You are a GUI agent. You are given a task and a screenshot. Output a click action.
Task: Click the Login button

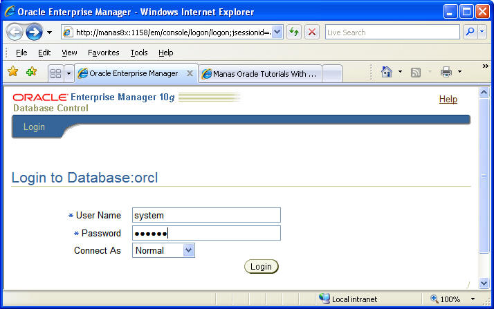261,267
